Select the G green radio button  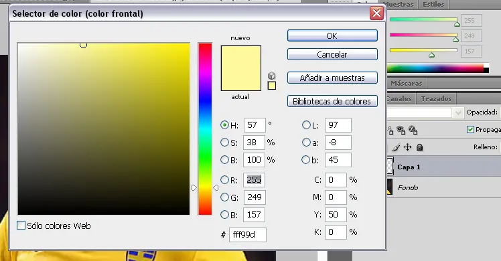point(224,197)
